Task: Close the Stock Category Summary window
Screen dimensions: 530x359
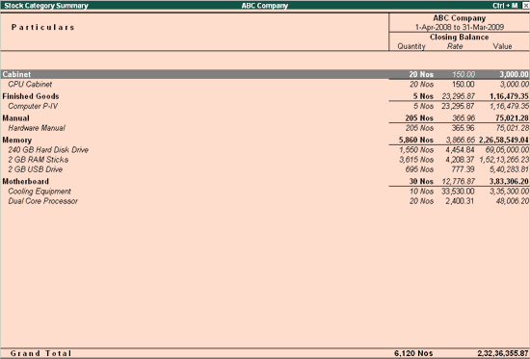Action: coord(525,6)
